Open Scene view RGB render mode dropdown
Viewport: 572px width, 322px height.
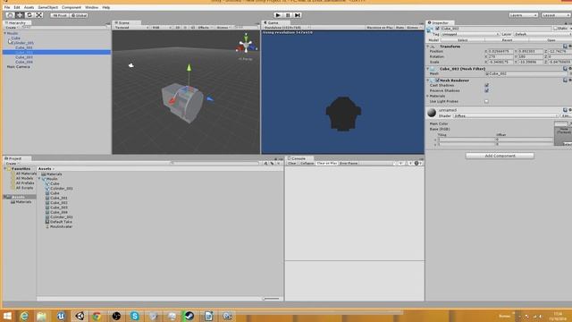(x=161, y=28)
